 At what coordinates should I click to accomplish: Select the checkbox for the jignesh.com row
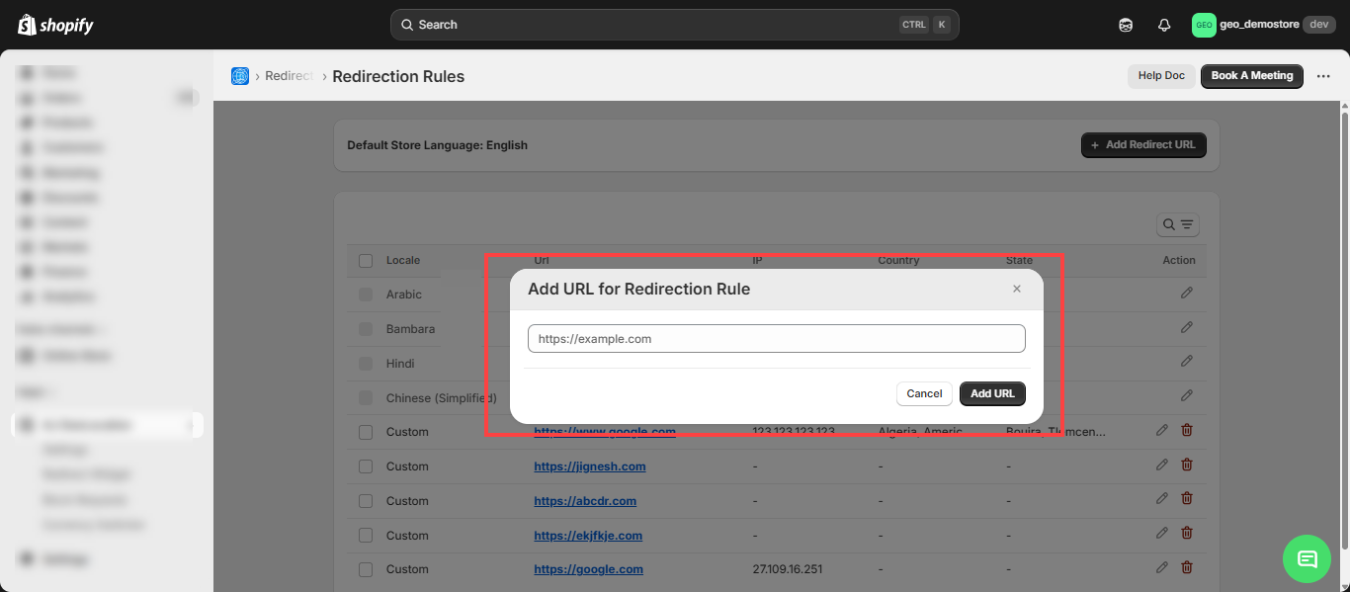point(366,466)
